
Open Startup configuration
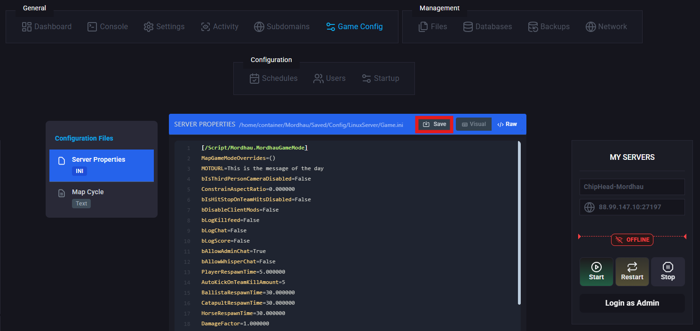pyautogui.click(x=380, y=79)
